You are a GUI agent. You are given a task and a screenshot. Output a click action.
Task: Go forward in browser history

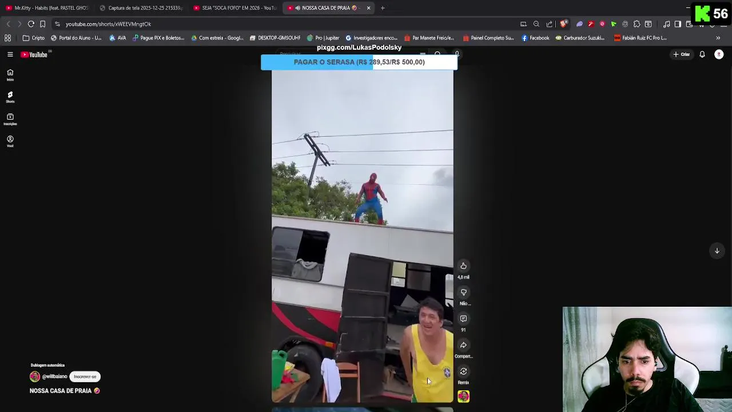[x=19, y=24]
